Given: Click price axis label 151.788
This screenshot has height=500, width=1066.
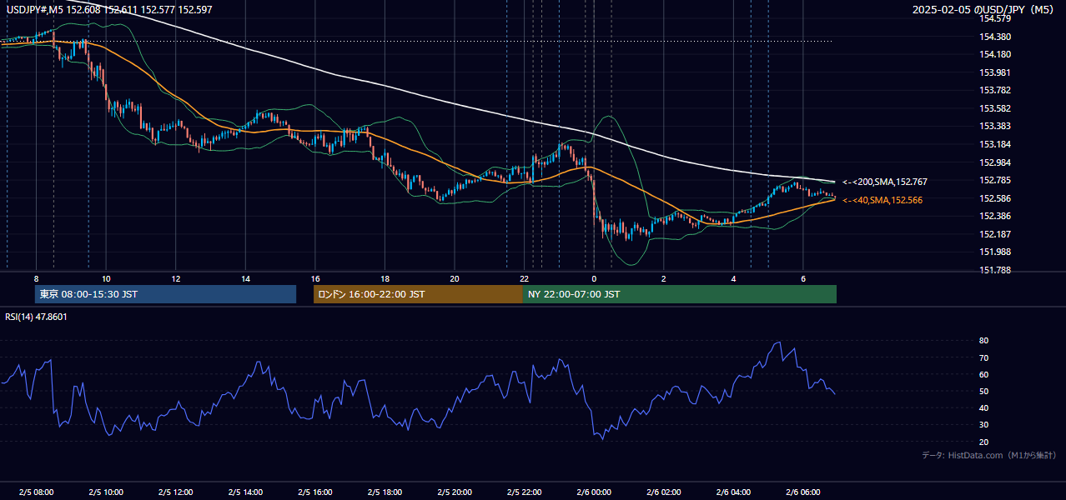Looking at the screenshot, I should point(995,270).
